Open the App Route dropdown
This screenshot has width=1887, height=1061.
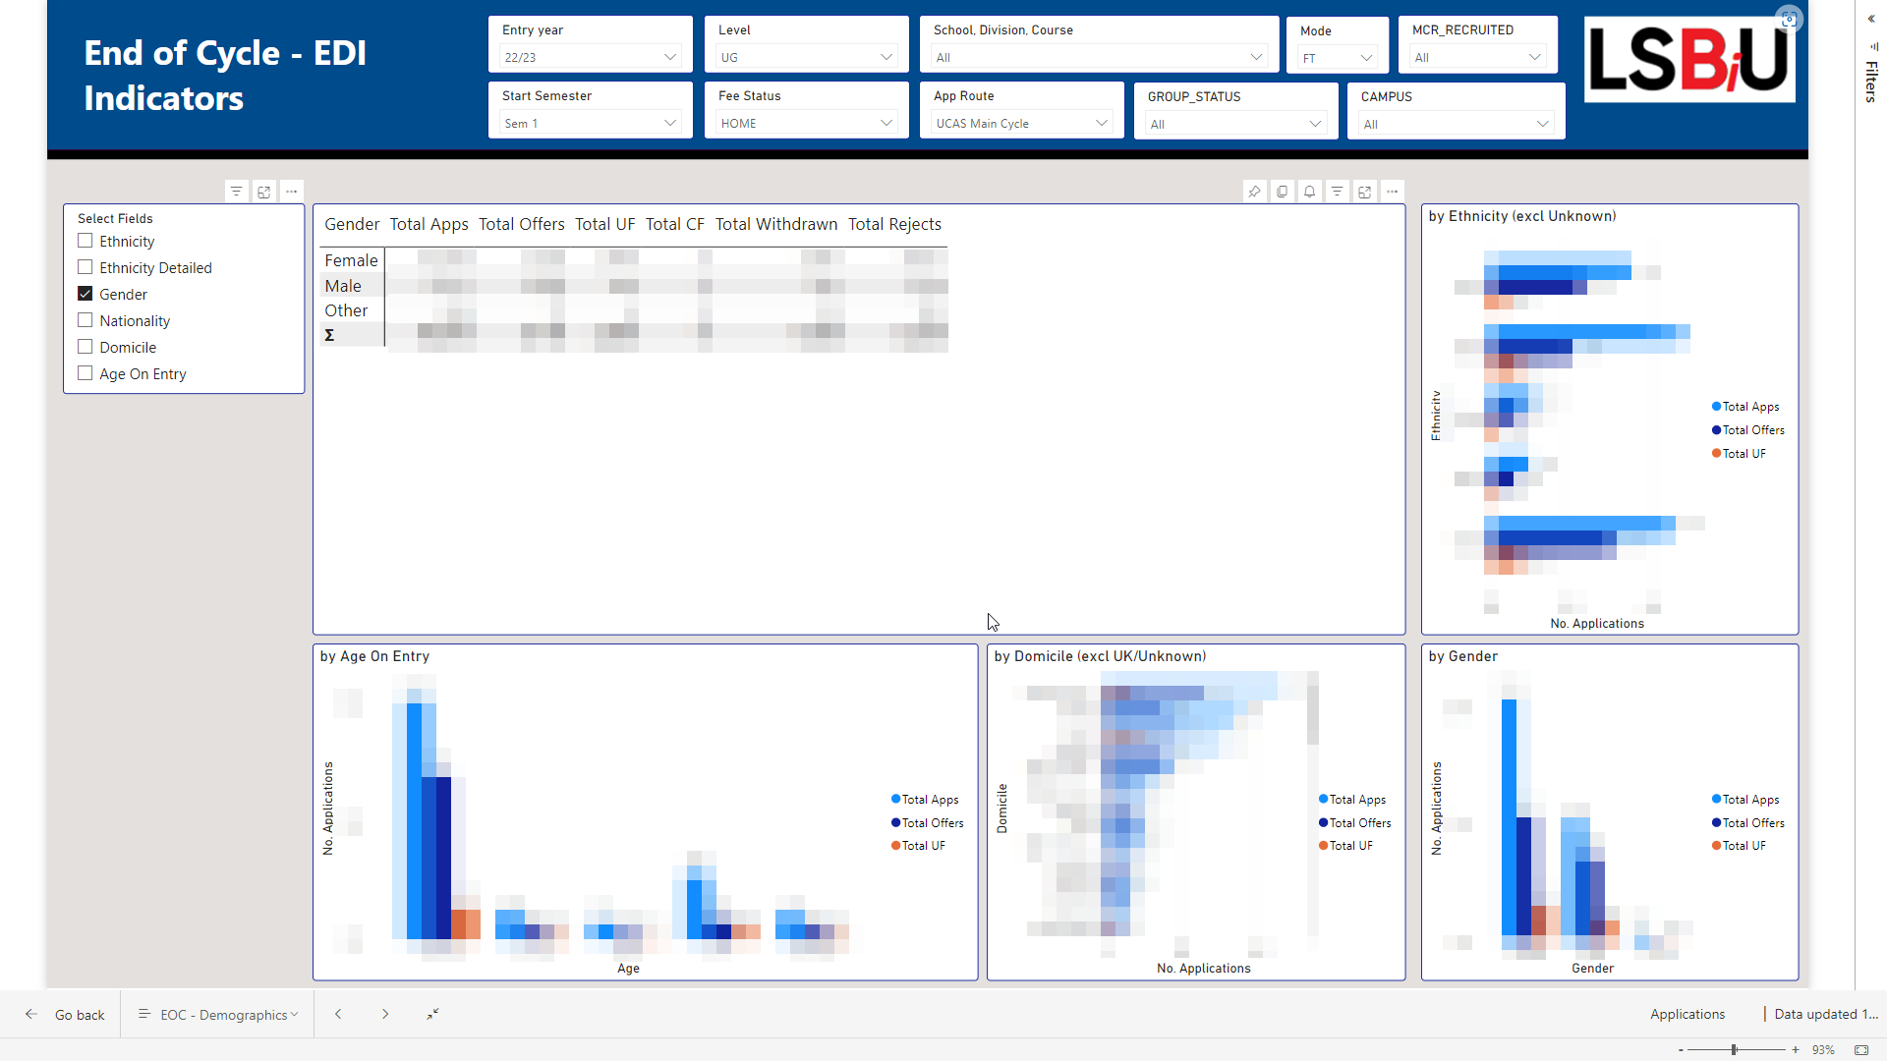pyautogui.click(x=1021, y=123)
